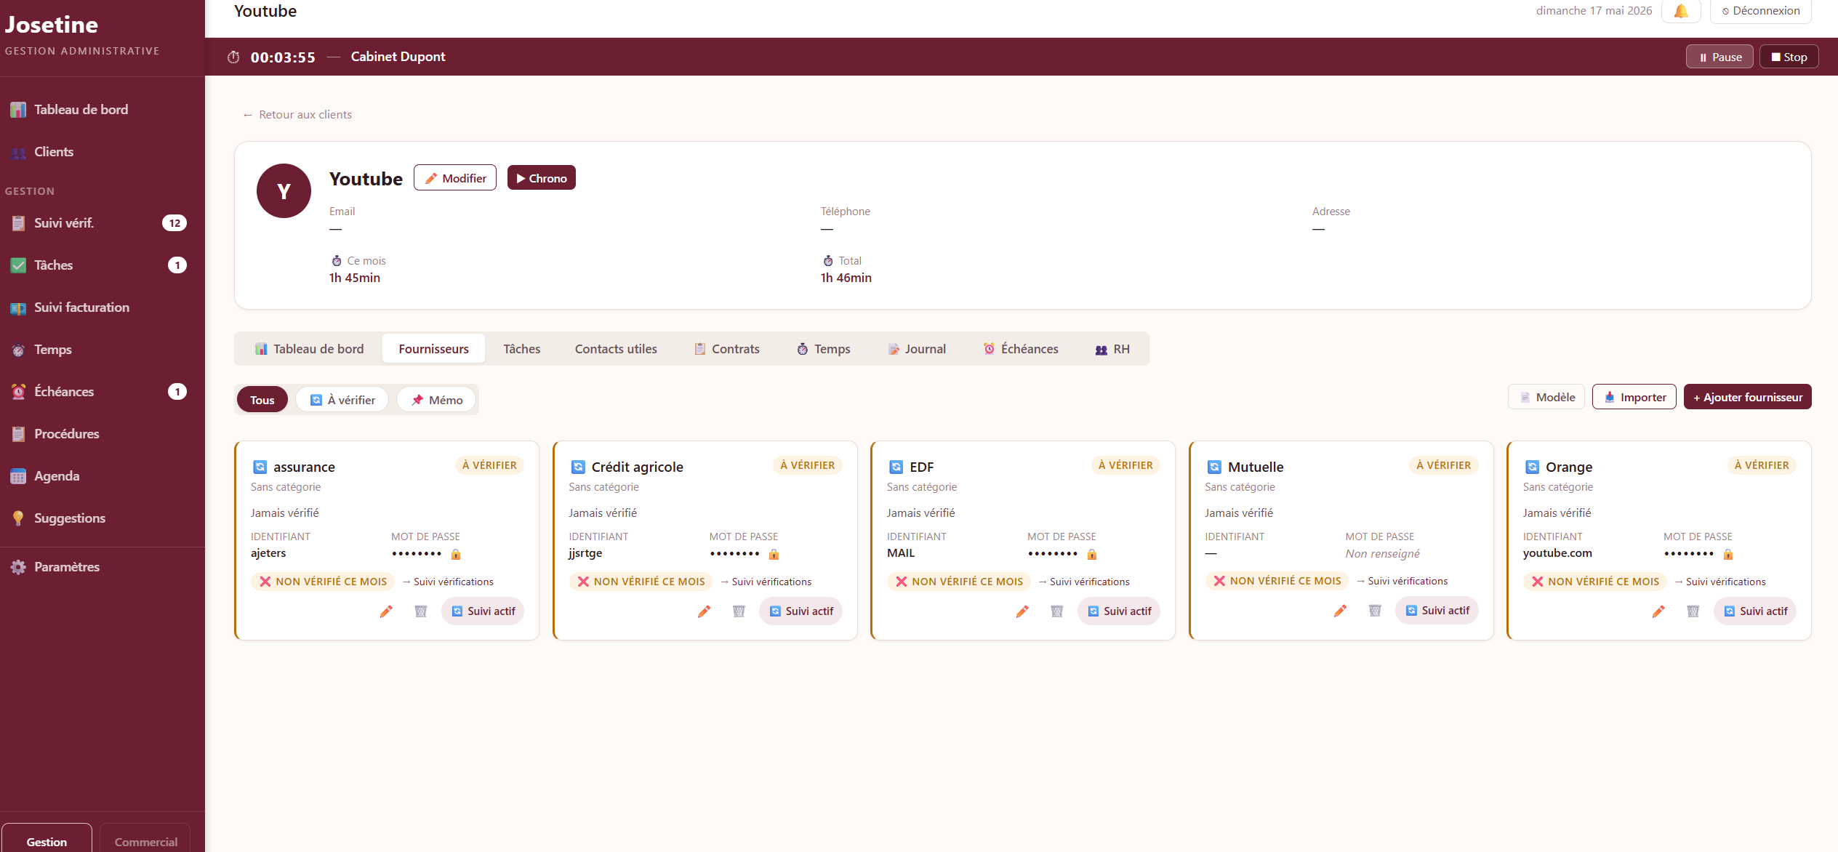Toggle Suivi actif on EDF card

1119,611
